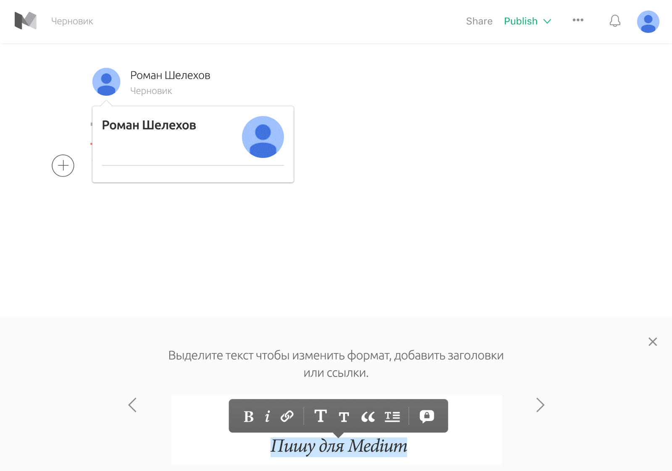The width and height of the screenshot is (672, 471).
Task: Click the insert link icon
Action: [287, 416]
